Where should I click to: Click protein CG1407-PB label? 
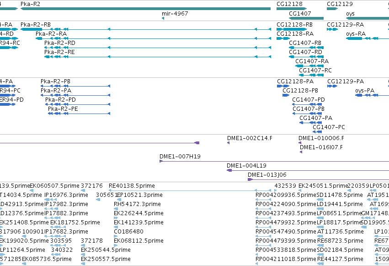tap(309, 109)
